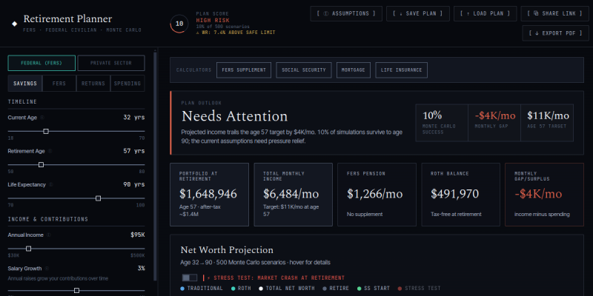Open the FERS Supplement calculator

[244, 70]
